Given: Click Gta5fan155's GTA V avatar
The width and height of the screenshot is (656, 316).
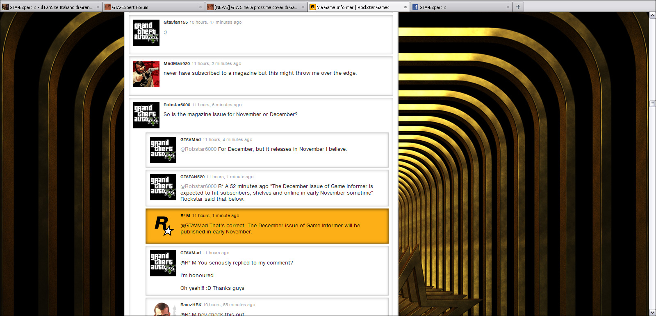Looking at the screenshot, I should pos(146,33).
